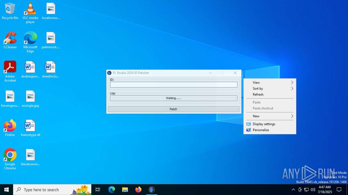The image size is (348, 195).
Task: Launch VLC media player shortcut
Action: [x=30, y=13]
